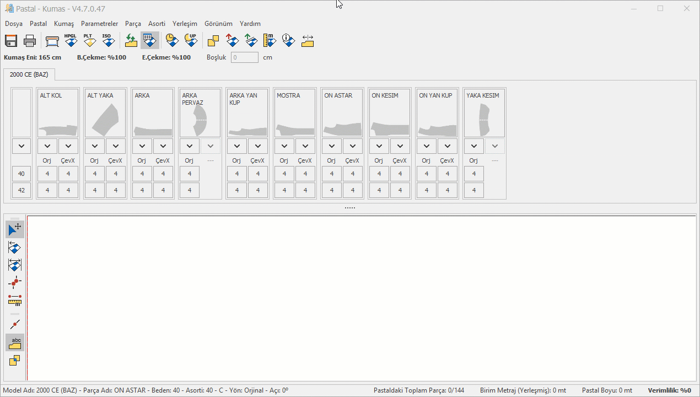
Task: Click the dotted panel splitter handle
Action: (x=350, y=208)
